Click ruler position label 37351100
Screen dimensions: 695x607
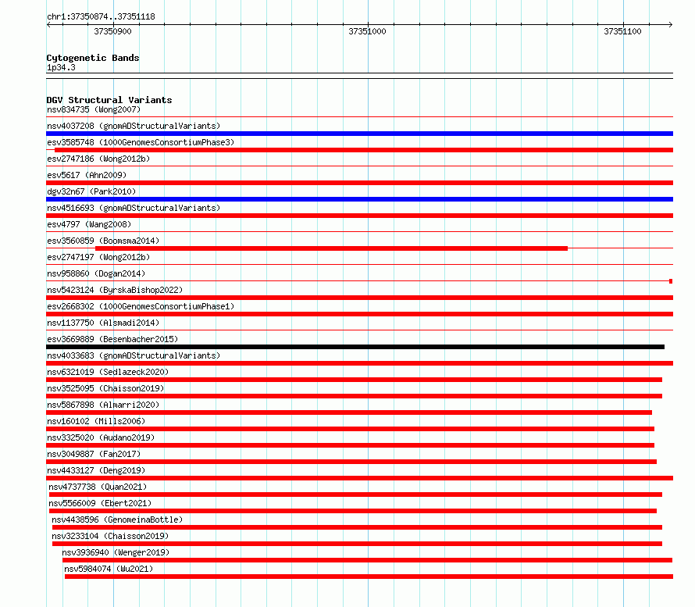[622, 31]
